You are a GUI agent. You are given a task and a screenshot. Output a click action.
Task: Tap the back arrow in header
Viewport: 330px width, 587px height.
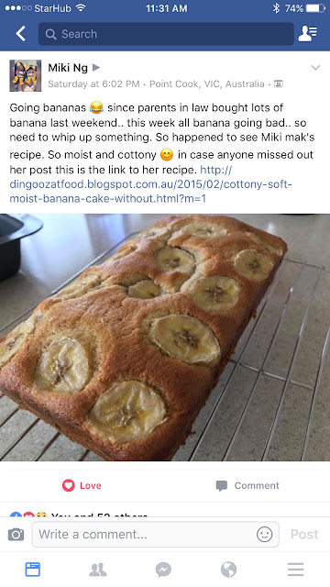[20, 34]
